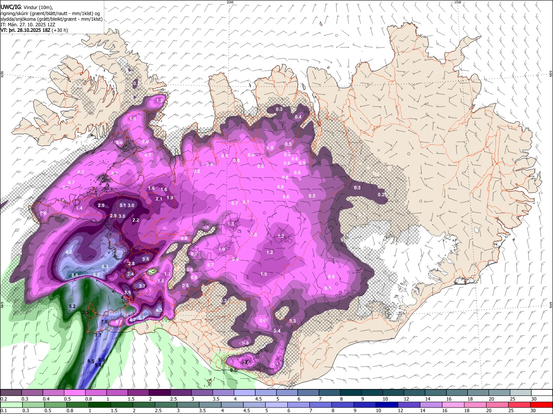Click the 'slydda/snjókoma' snow legend description line

tap(51, 19)
